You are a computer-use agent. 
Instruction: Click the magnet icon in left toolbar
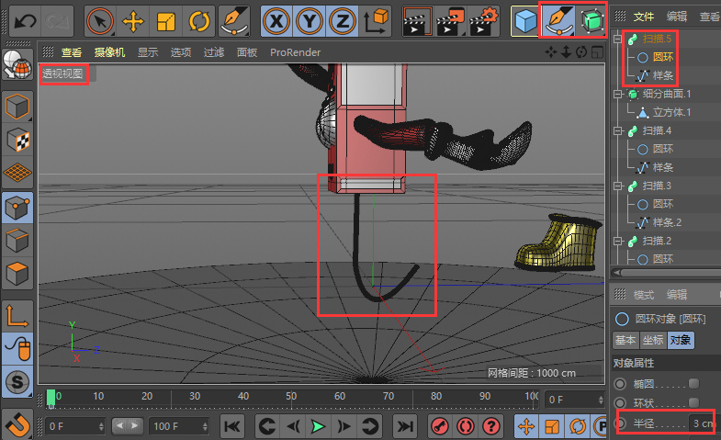pyautogui.click(x=17, y=423)
